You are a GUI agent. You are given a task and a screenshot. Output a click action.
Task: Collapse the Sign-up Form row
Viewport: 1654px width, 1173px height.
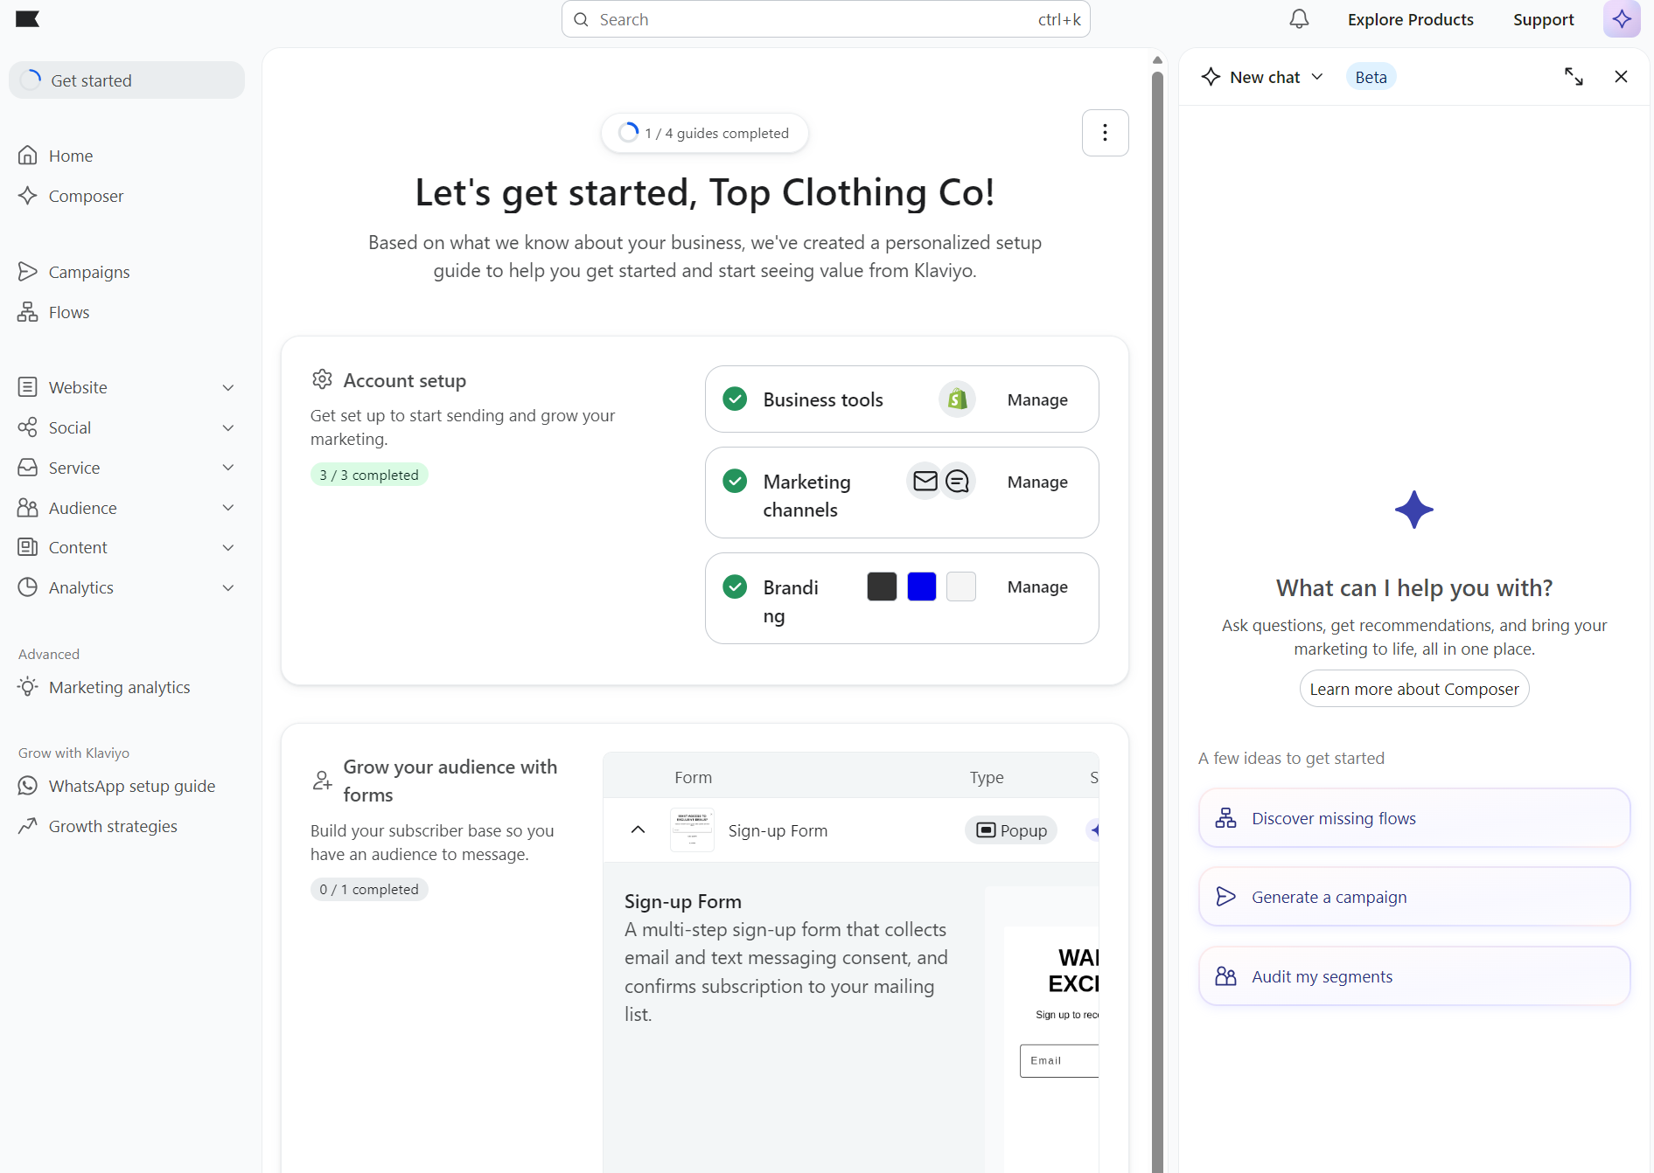pos(638,829)
